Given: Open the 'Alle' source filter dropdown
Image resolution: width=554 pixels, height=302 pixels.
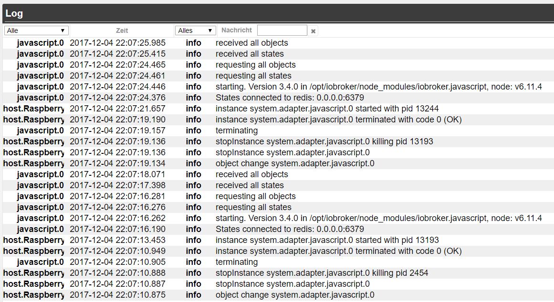Looking at the screenshot, I should pos(37,30).
